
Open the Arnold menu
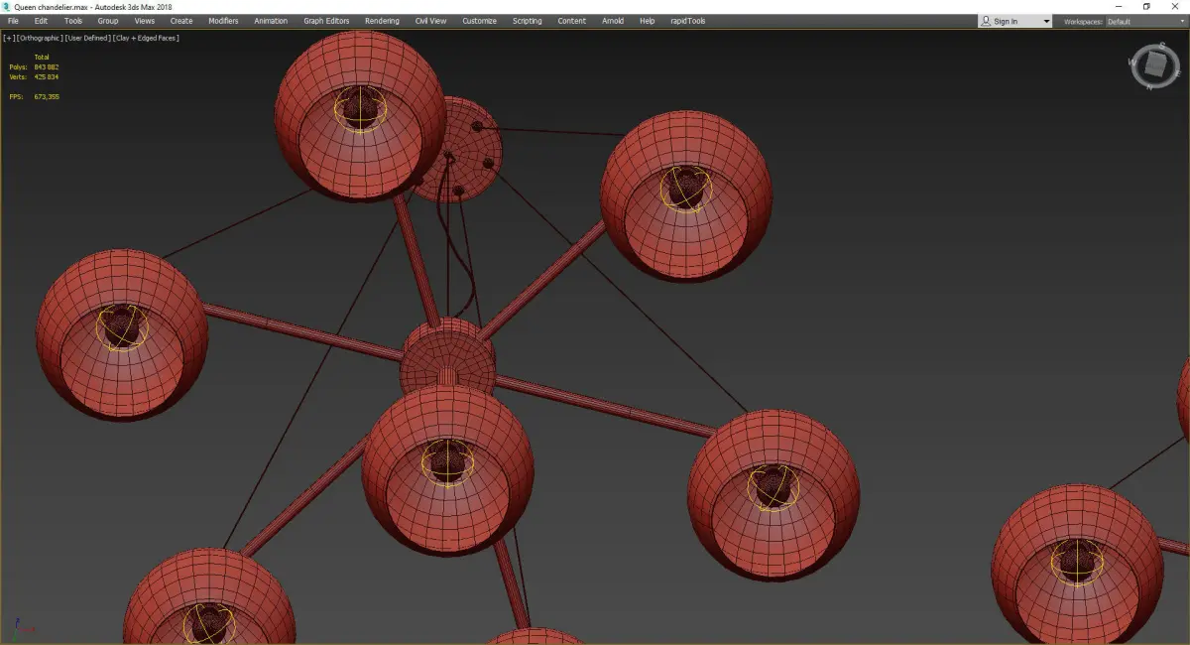[613, 21]
